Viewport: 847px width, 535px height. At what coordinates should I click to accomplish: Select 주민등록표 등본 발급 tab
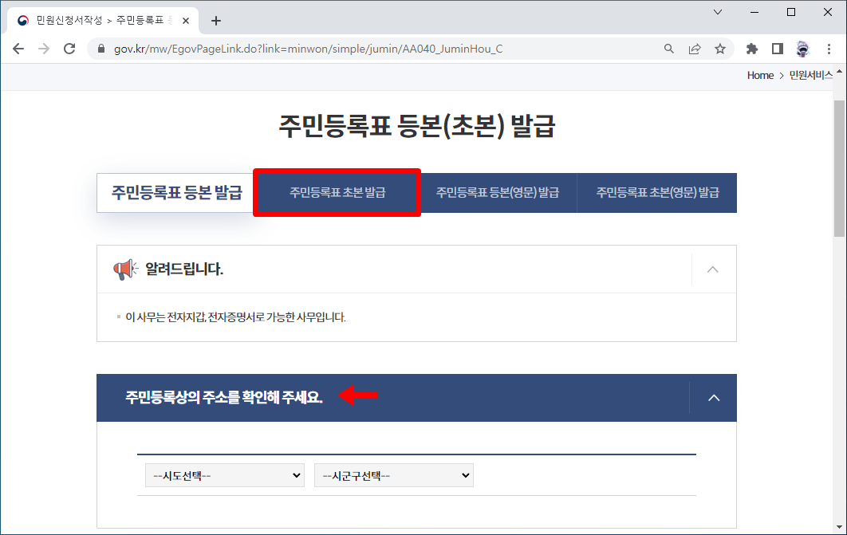(x=176, y=193)
